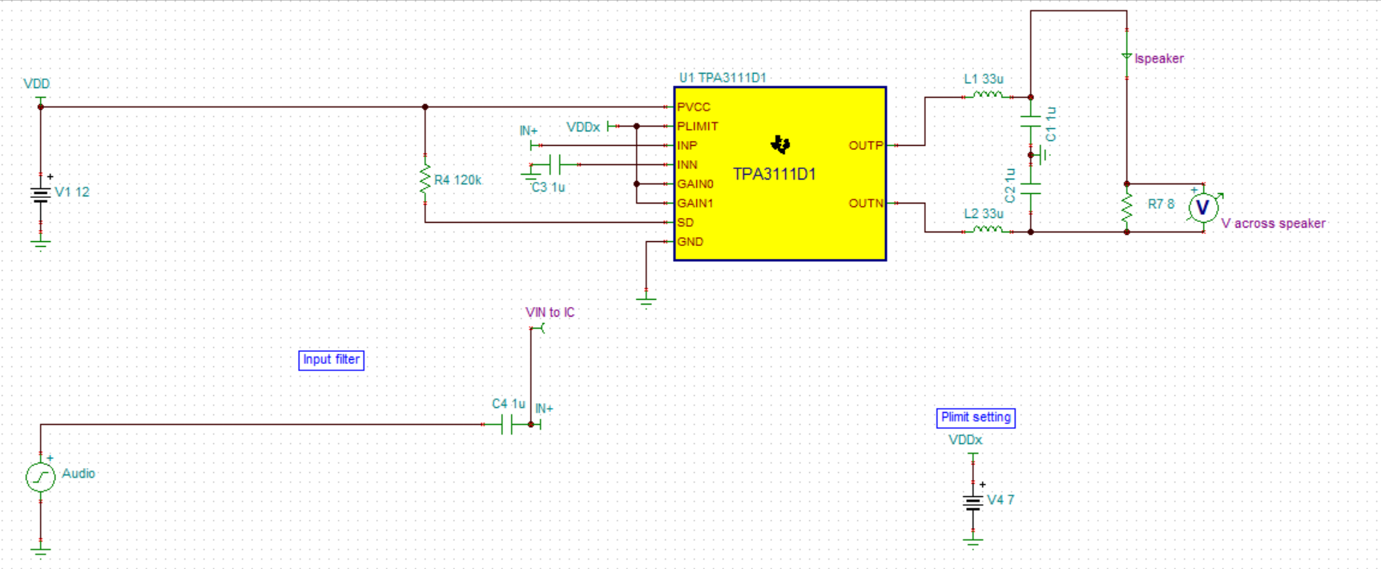Click the ground symbol below V1 battery

click(41, 242)
